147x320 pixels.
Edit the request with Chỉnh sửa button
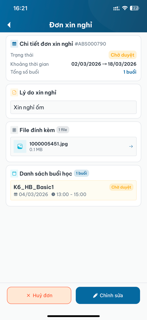(108, 295)
